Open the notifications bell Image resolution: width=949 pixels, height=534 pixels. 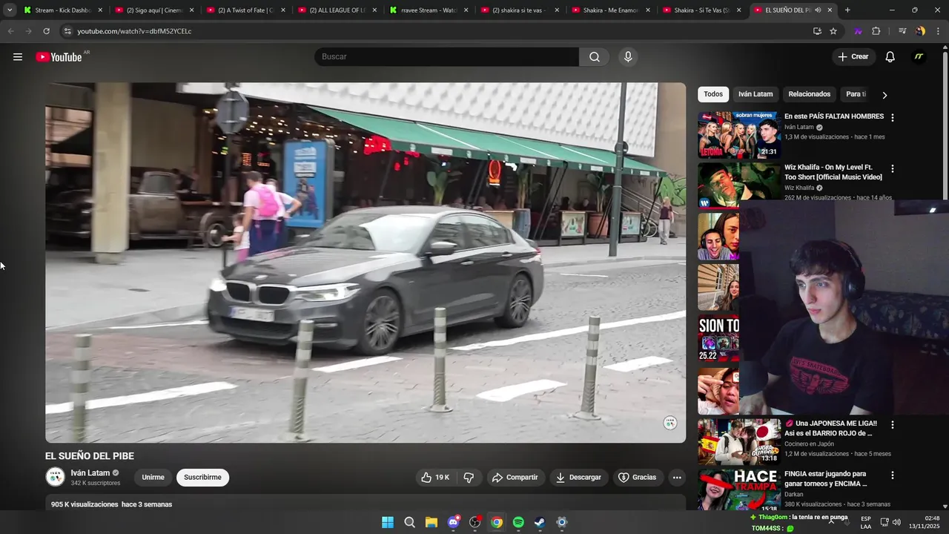coord(890,57)
